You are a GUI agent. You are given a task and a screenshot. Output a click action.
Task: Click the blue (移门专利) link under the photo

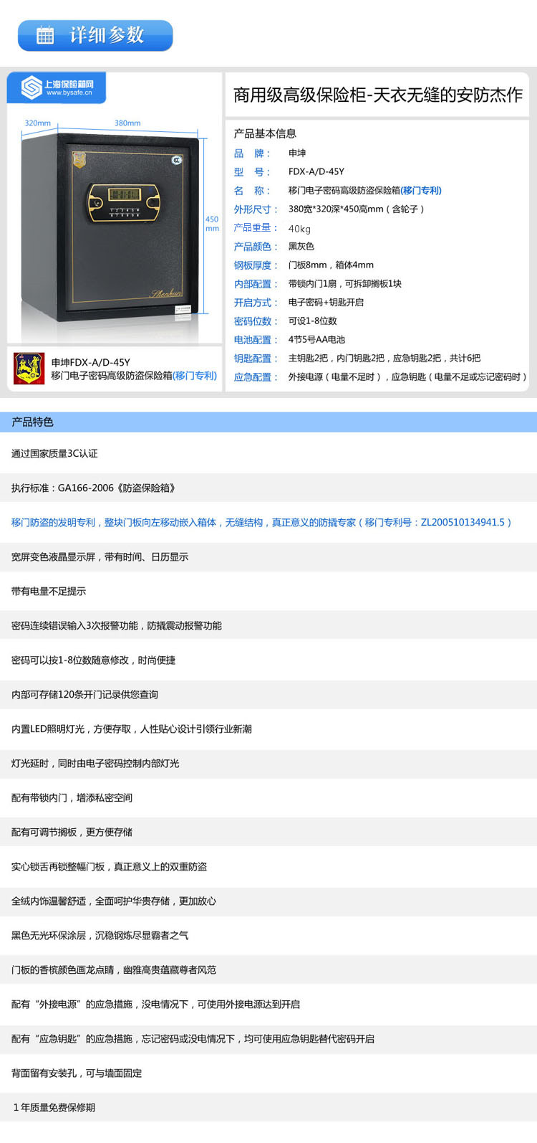[195, 375]
